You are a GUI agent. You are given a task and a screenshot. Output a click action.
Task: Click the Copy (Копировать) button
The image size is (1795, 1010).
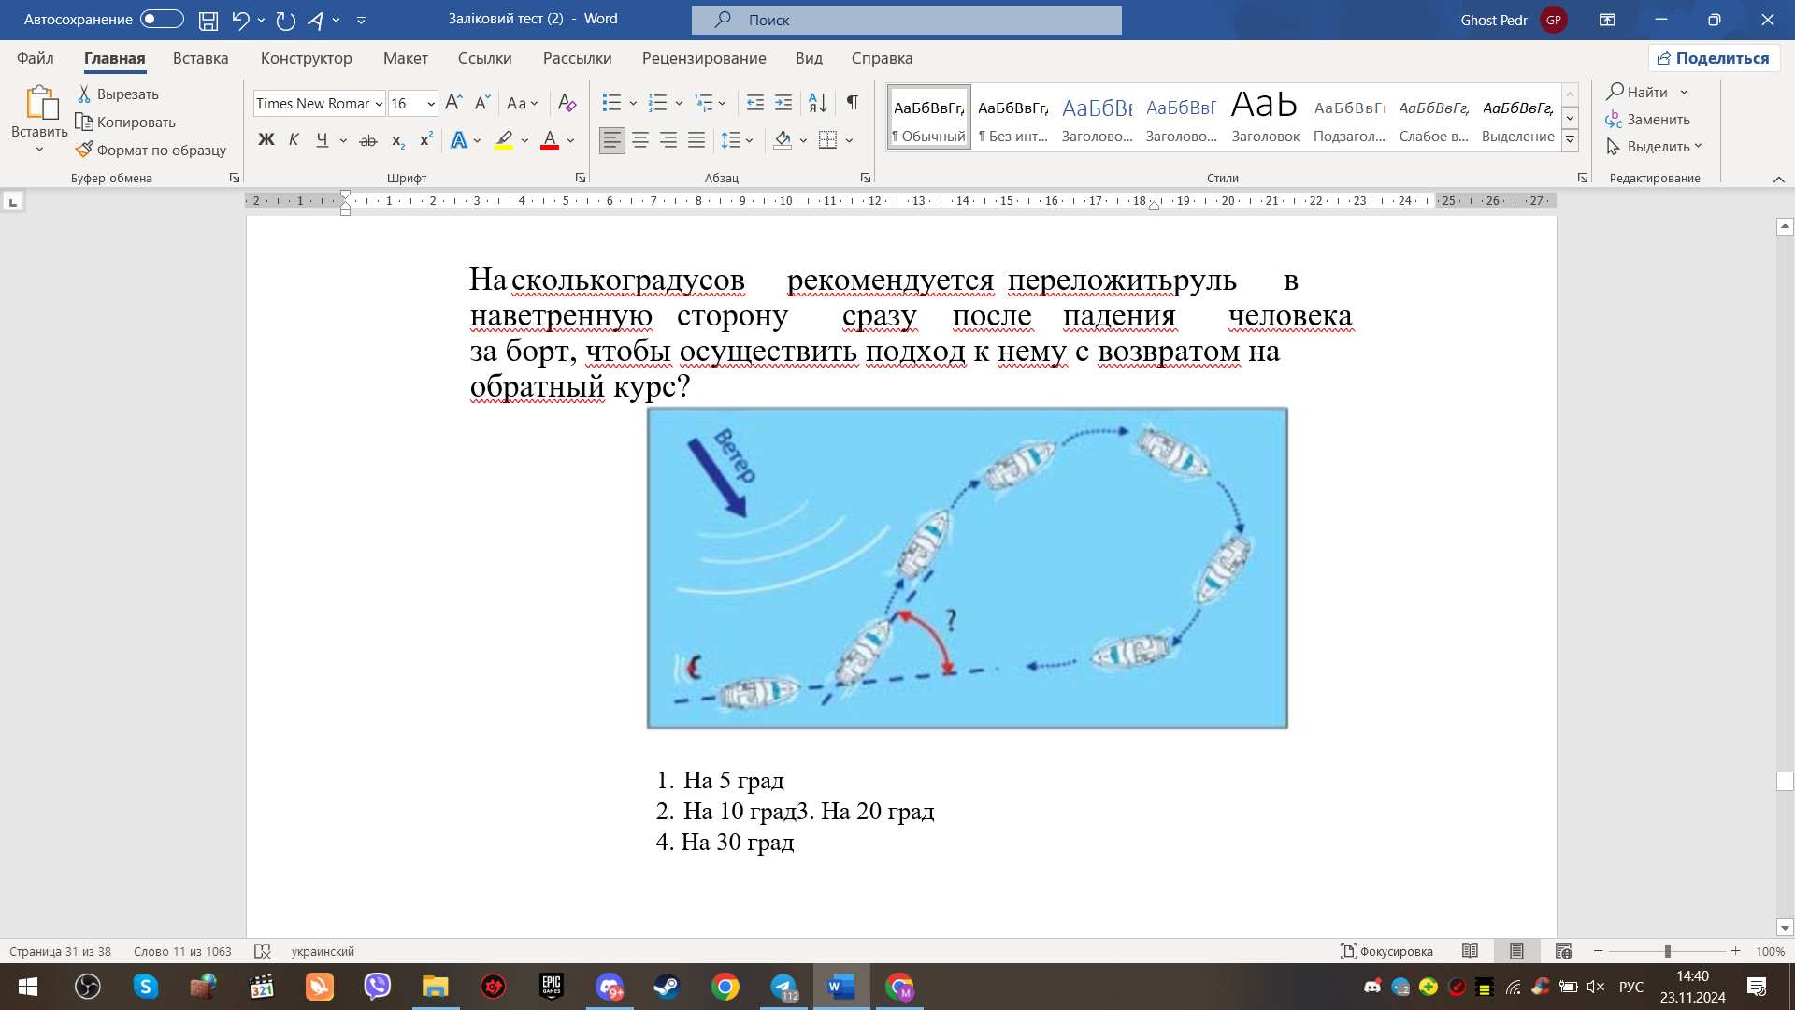125,122
